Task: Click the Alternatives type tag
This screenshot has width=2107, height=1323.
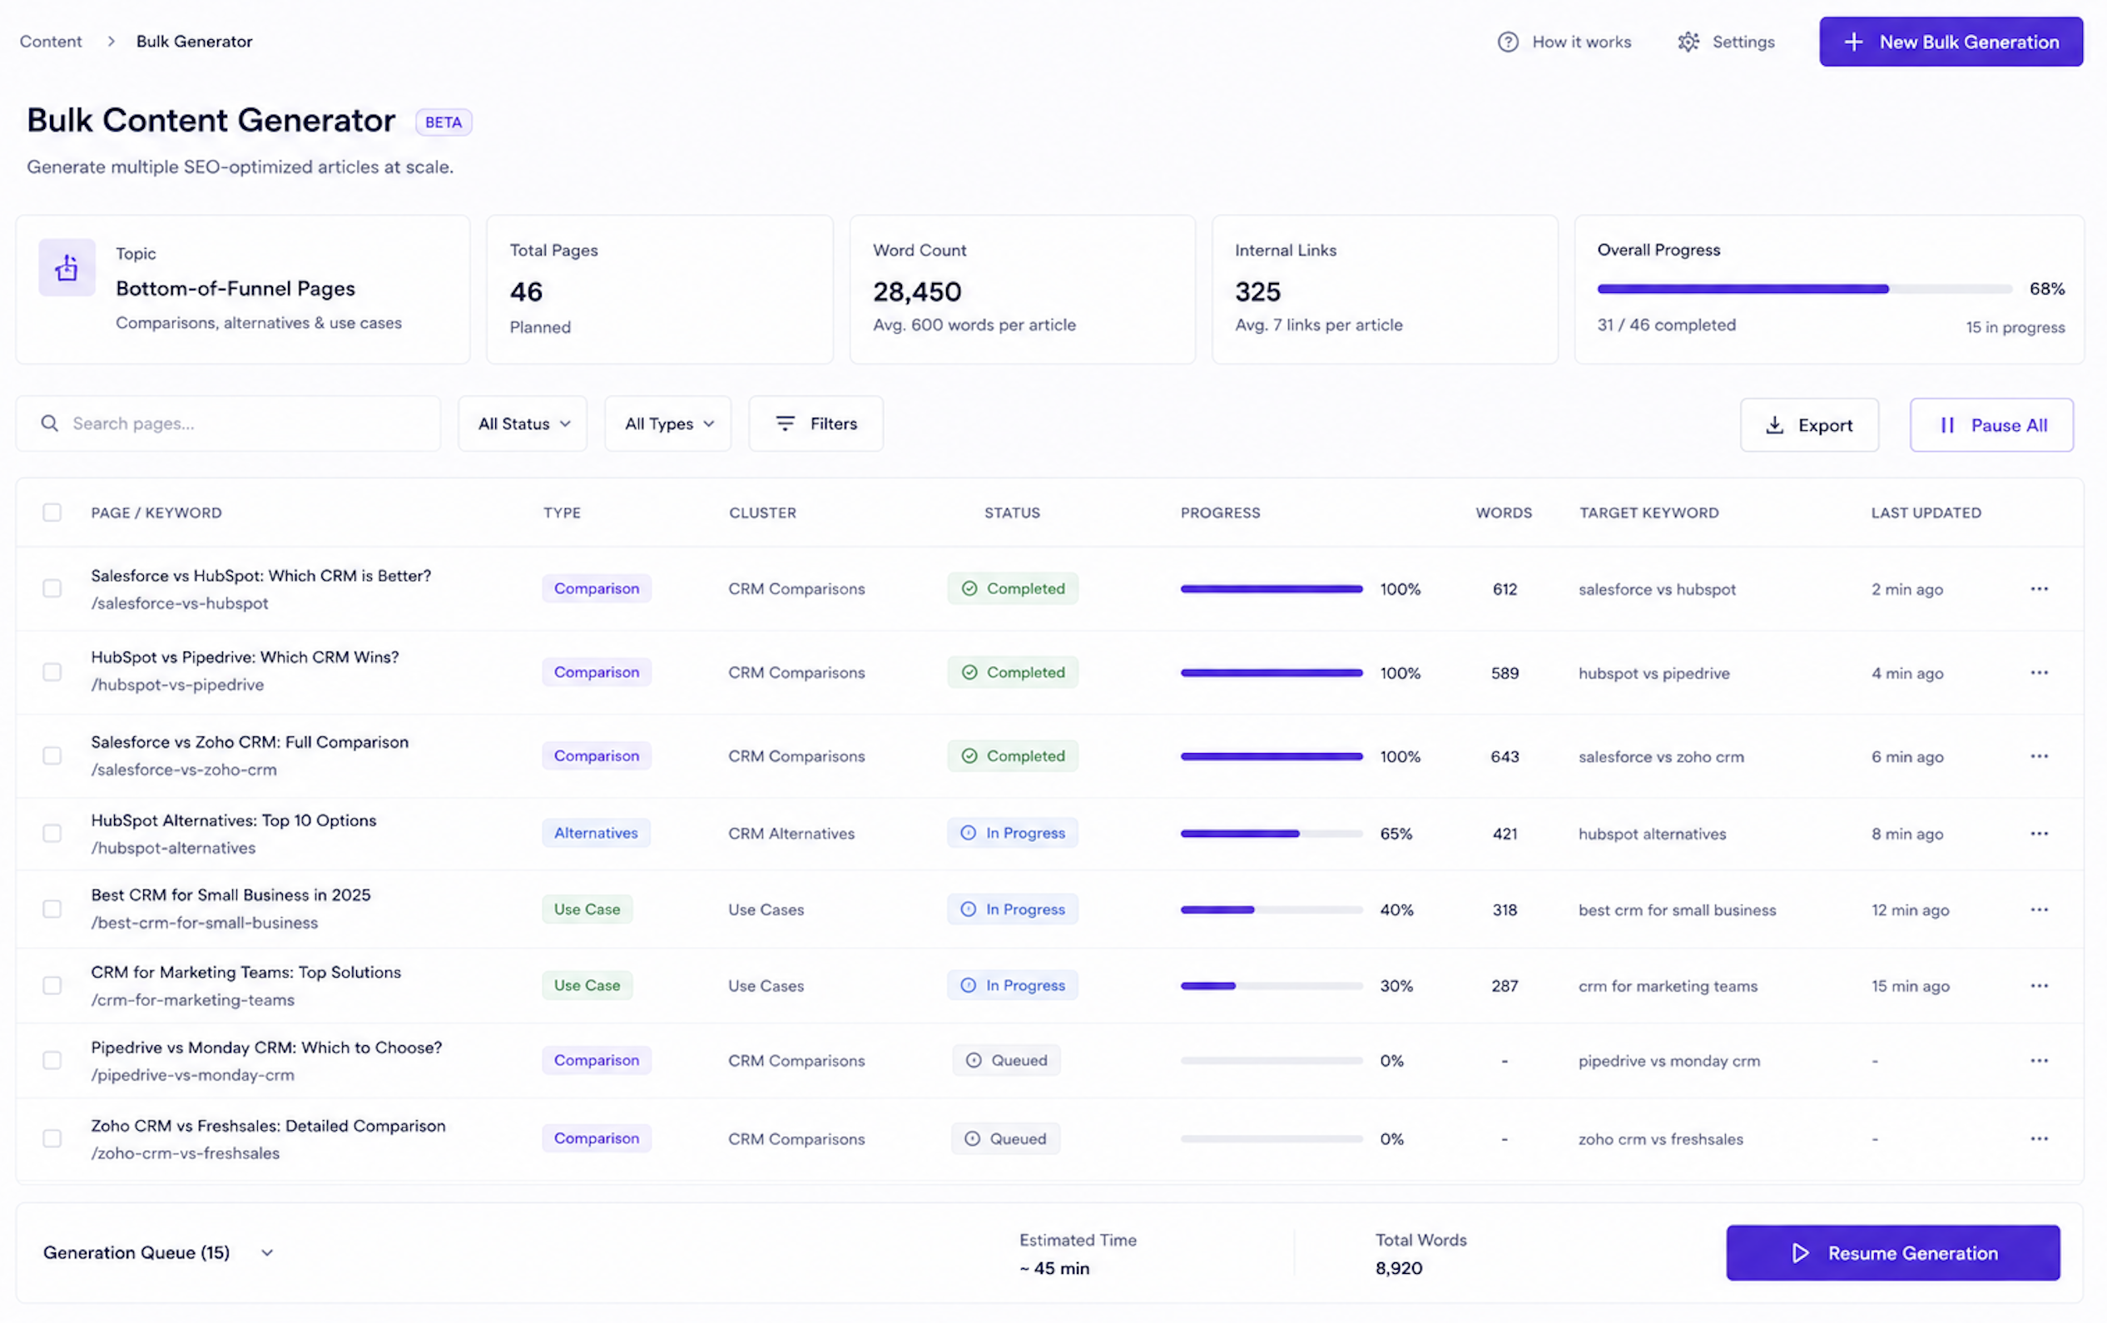Action: click(596, 833)
